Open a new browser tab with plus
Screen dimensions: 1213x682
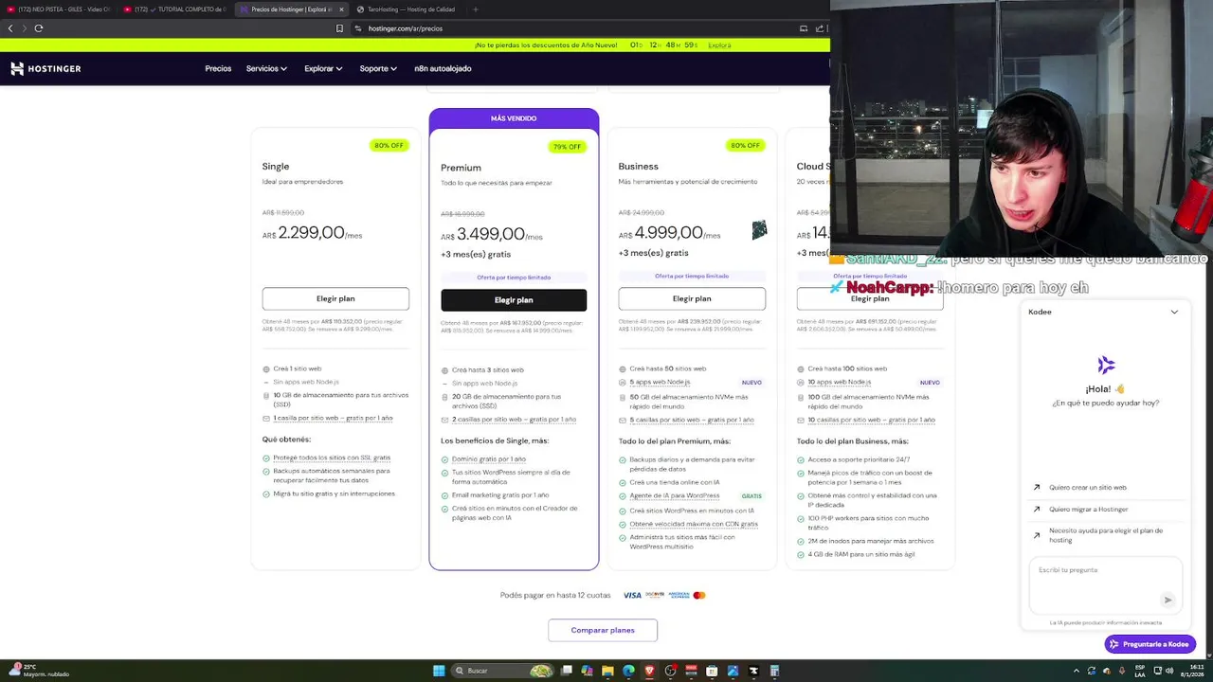(475, 9)
